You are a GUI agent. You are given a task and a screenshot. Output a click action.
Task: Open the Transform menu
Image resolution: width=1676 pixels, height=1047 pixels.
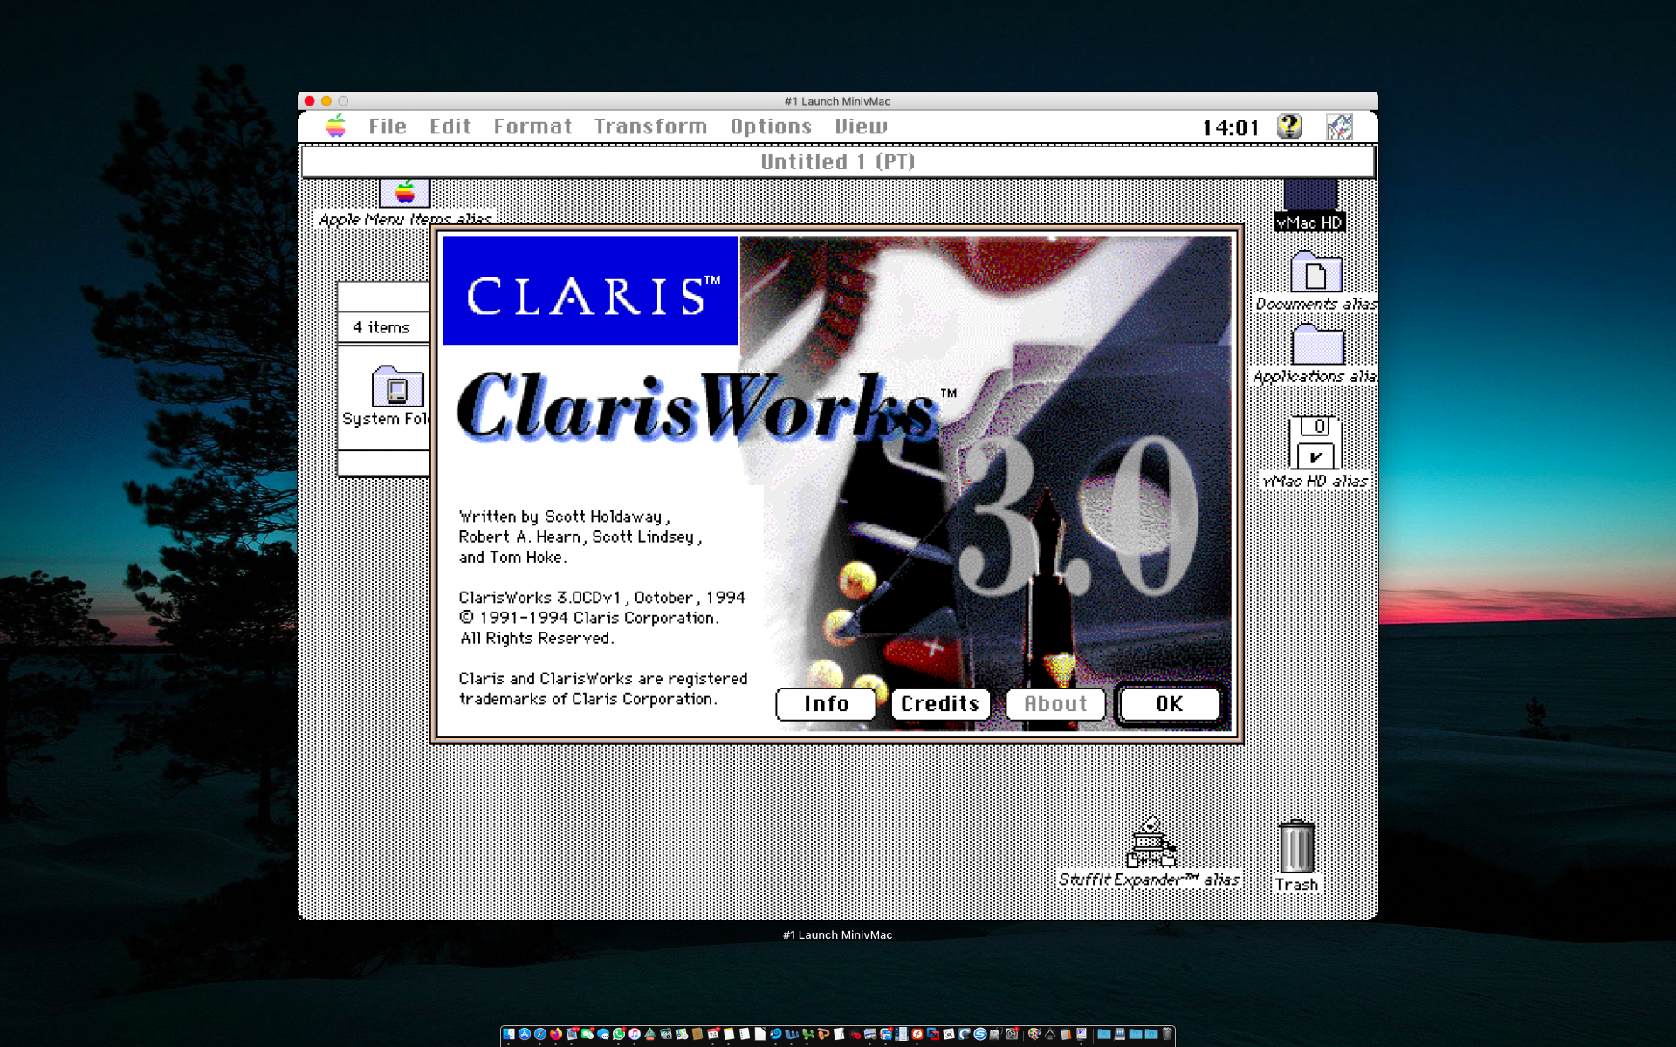click(x=650, y=127)
